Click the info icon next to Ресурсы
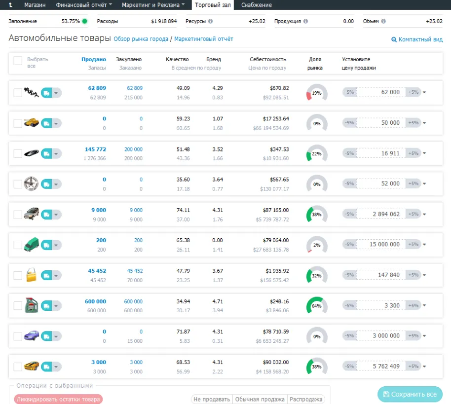Viewport: 451px width, 404px height. [x=210, y=21]
